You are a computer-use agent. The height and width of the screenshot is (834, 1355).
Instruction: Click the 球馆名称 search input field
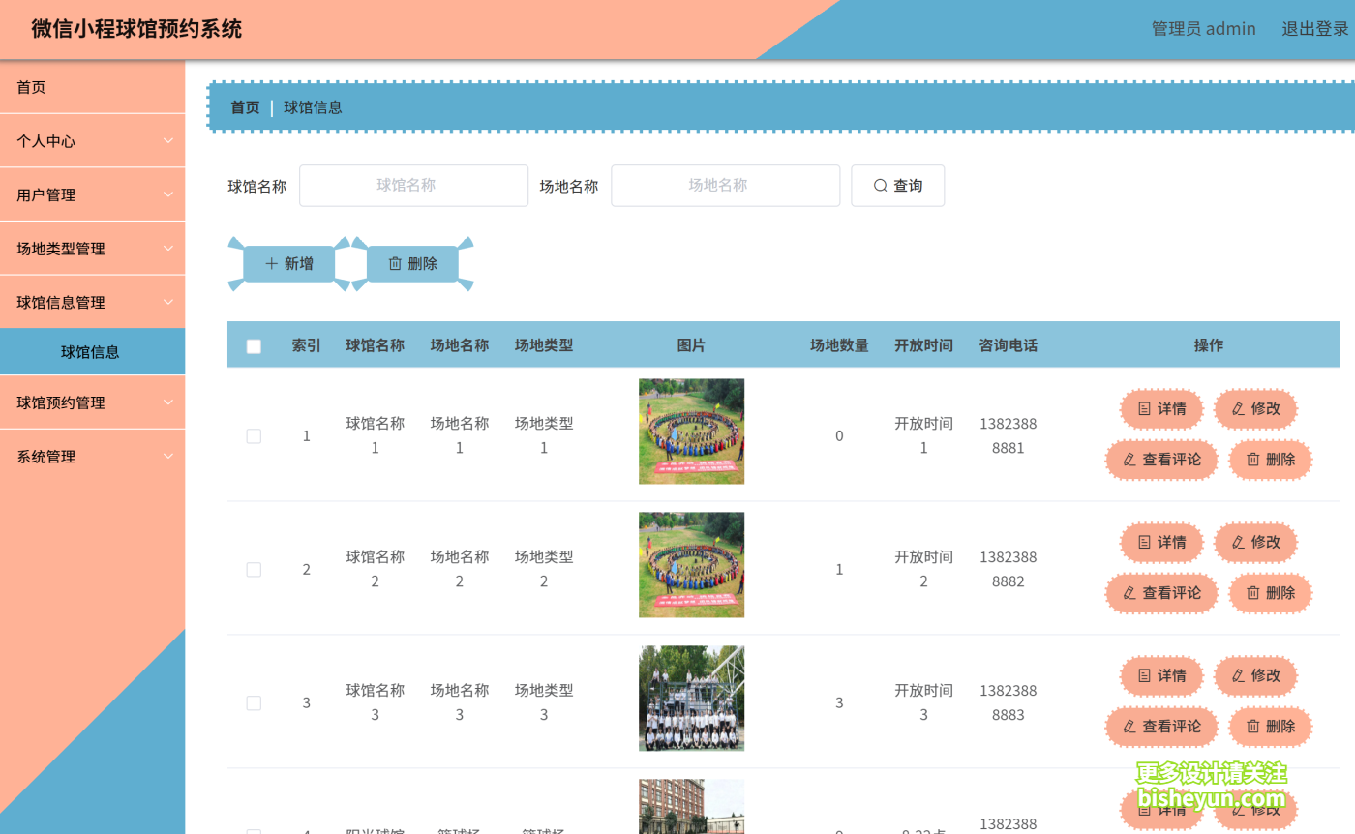tap(413, 185)
